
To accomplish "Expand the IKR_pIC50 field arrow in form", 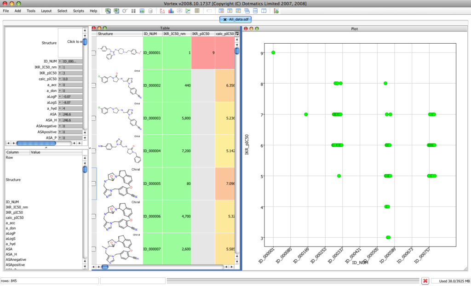I will click(60, 73).
